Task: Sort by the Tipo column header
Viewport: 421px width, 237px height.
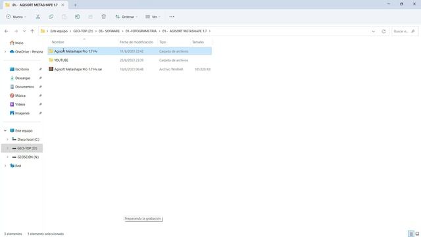Action: click(162, 42)
